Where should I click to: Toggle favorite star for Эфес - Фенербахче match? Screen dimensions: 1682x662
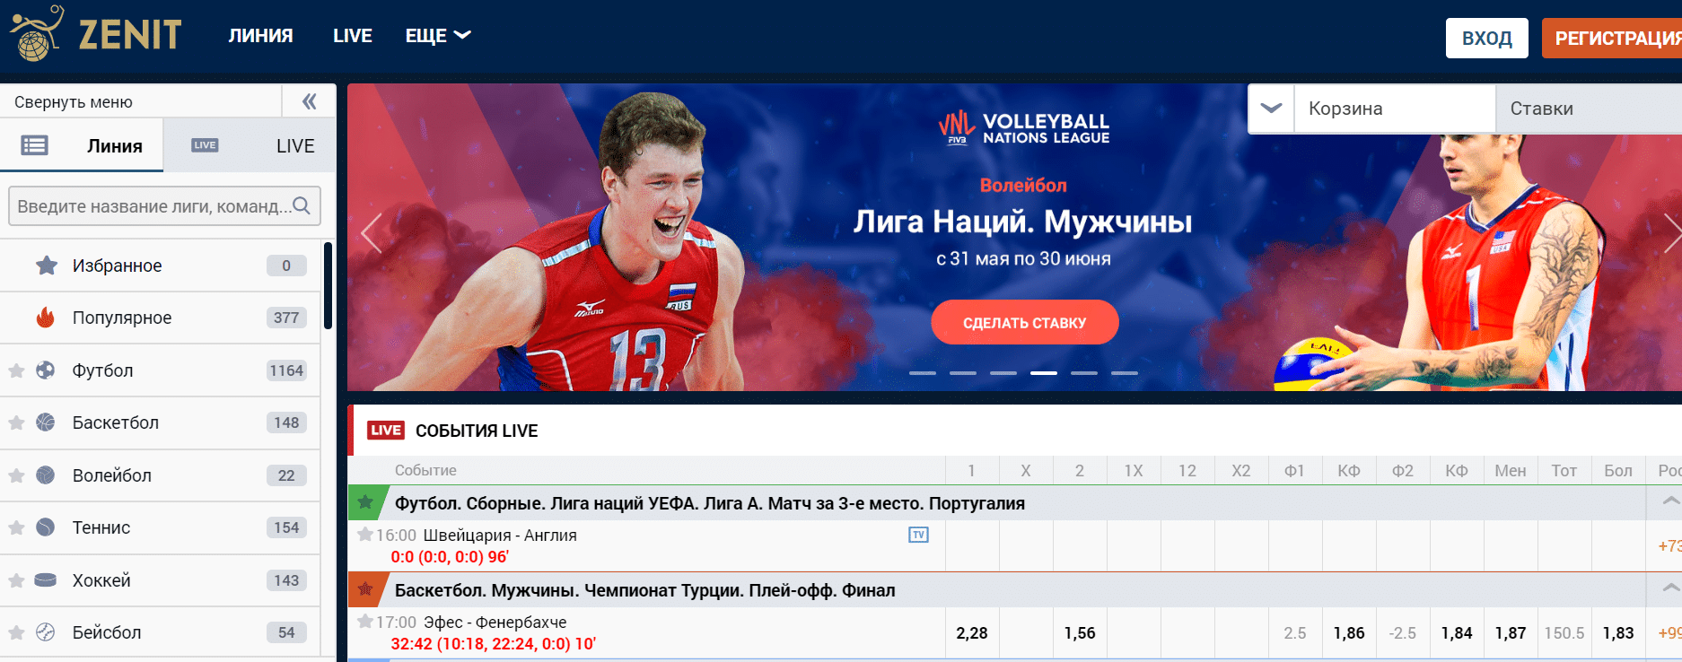(x=365, y=622)
